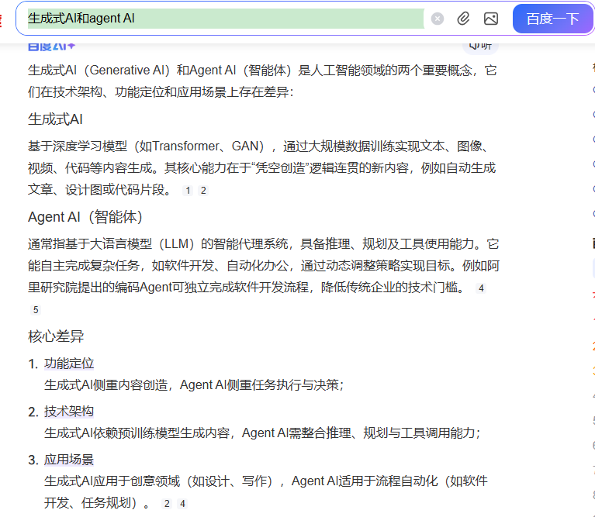Click the underlined 应用场景 term
Viewport: 595px width, 517px height.
click(69, 460)
